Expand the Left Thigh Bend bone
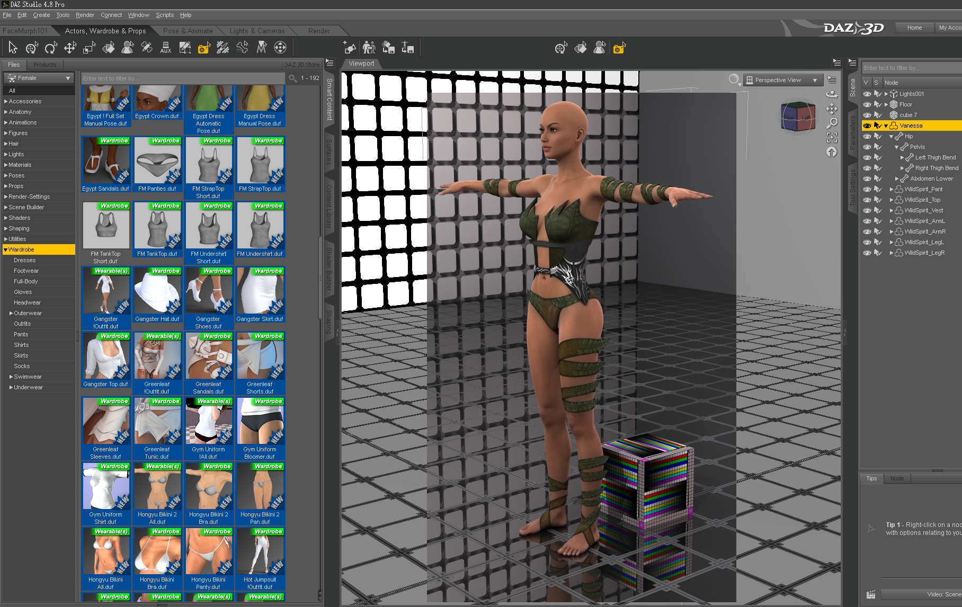Viewport: 962px width, 607px height. (902, 157)
